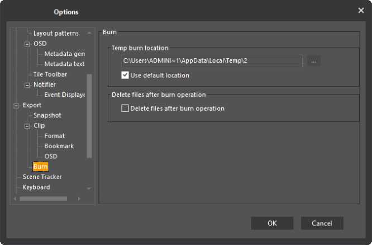Select Tile Toolbar option
Screen dimensions: 372x245
click(50, 74)
